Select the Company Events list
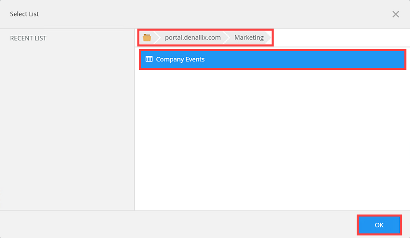This screenshot has height=238, width=410. (273, 59)
